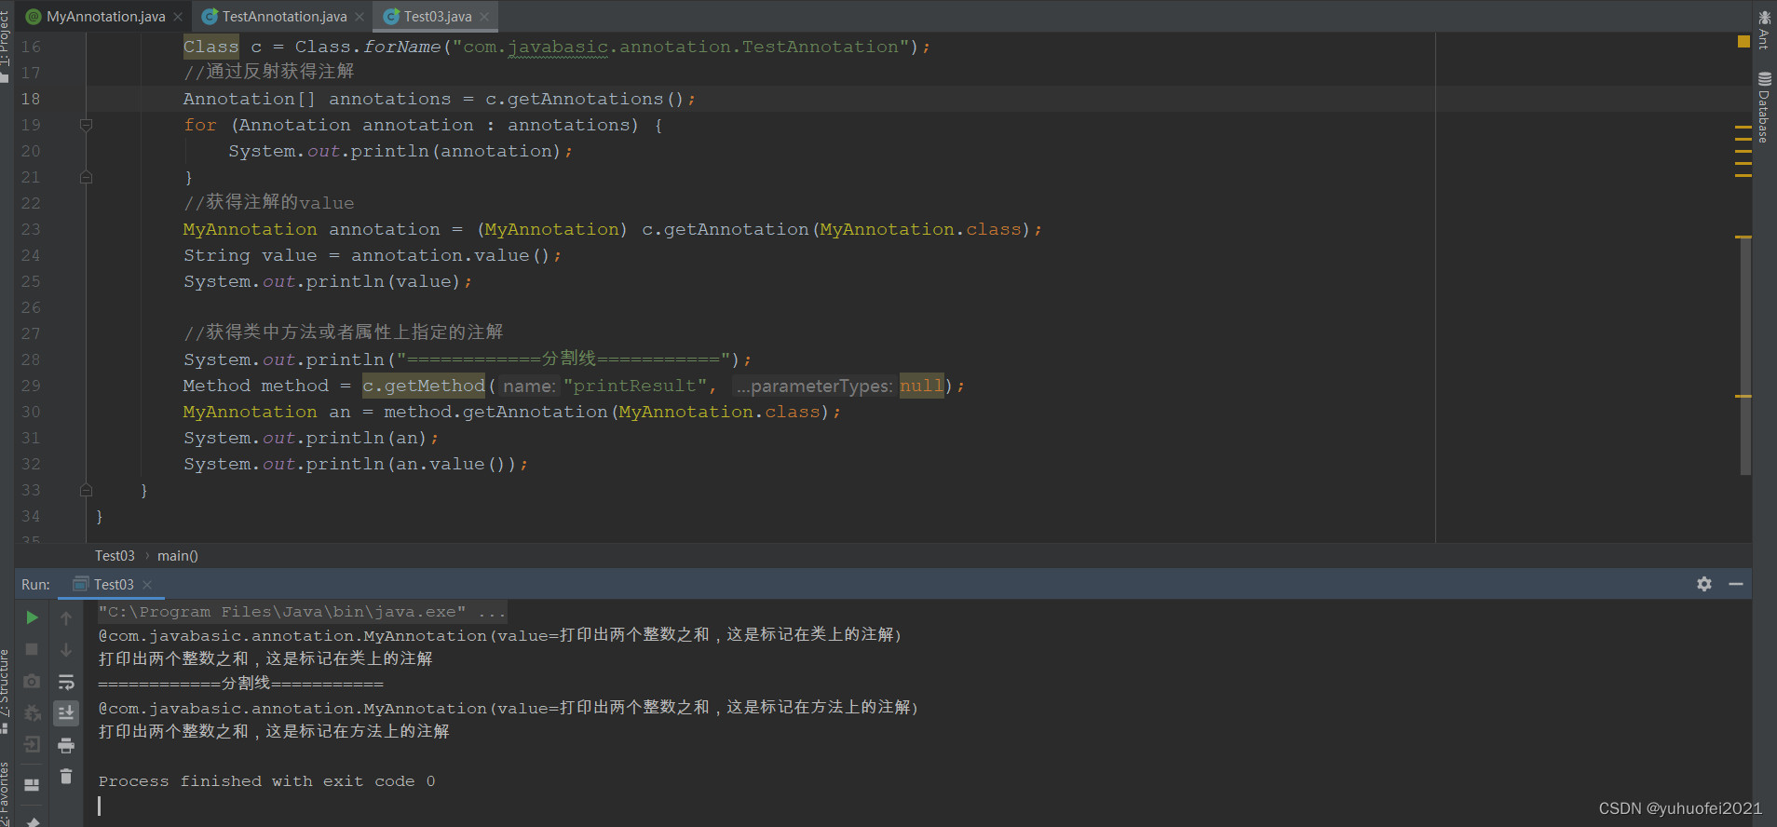Close the Test03.java tab
The width and height of the screenshot is (1777, 827).
point(484,17)
